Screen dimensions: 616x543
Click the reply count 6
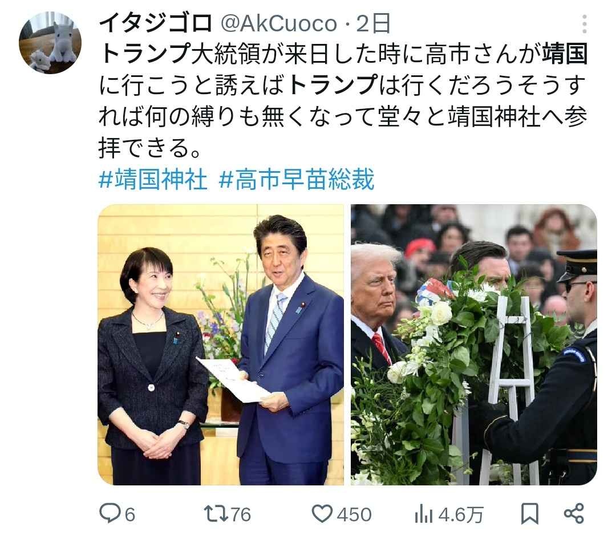(x=130, y=514)
